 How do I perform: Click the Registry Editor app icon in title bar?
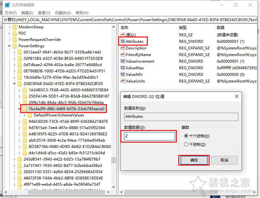pos(7,5)
